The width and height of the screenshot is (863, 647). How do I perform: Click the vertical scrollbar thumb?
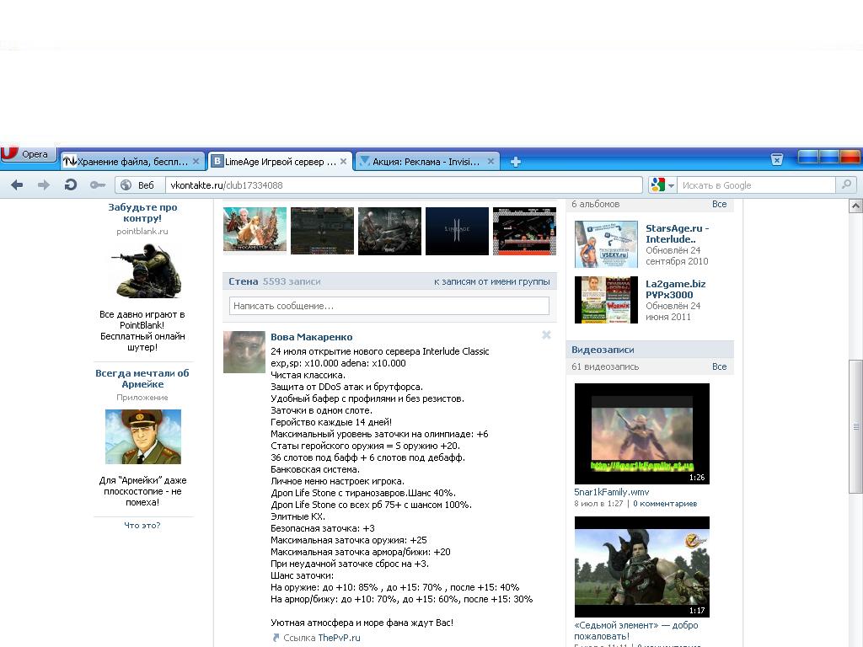tap(856, 426)
